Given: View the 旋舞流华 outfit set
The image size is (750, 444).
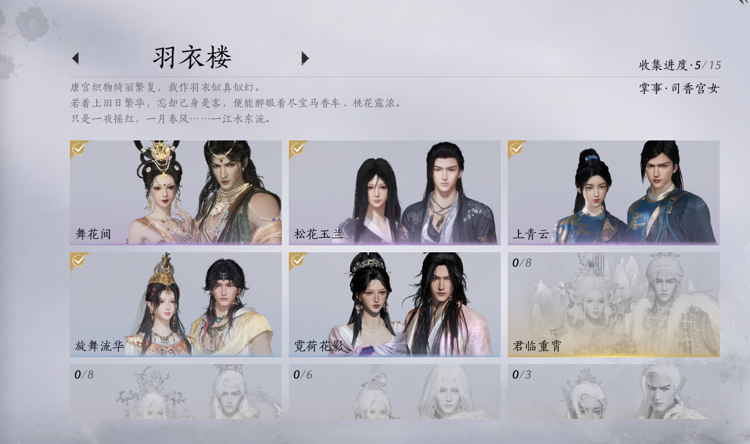Looking at the screenshot, I should (176, 304).
